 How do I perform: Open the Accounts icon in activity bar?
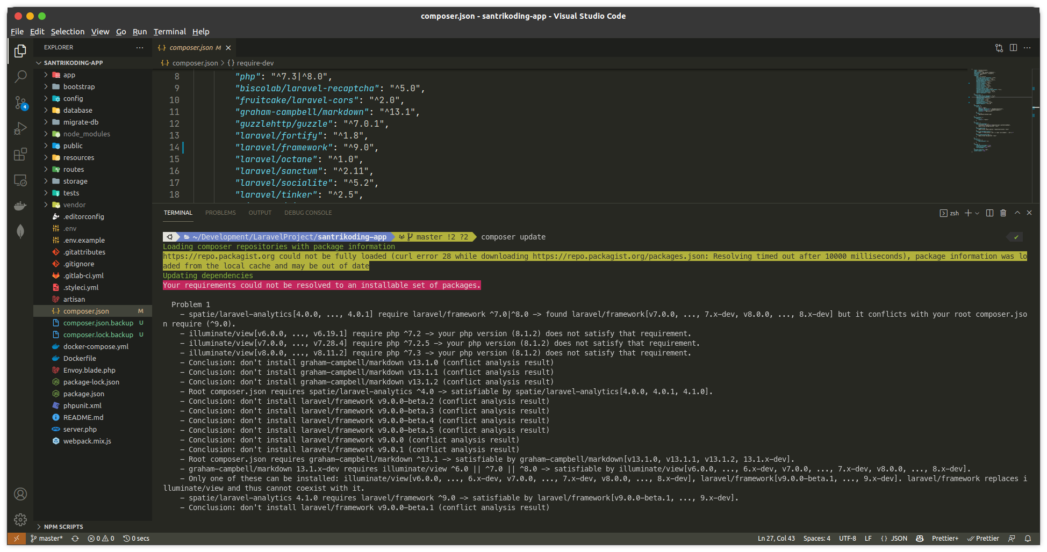coord(20,494)
